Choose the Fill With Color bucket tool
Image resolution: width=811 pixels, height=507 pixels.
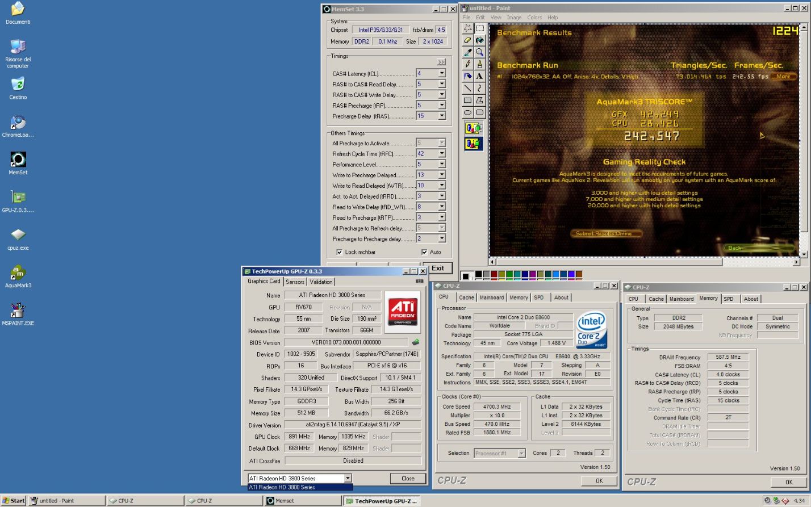pos(480,40)
